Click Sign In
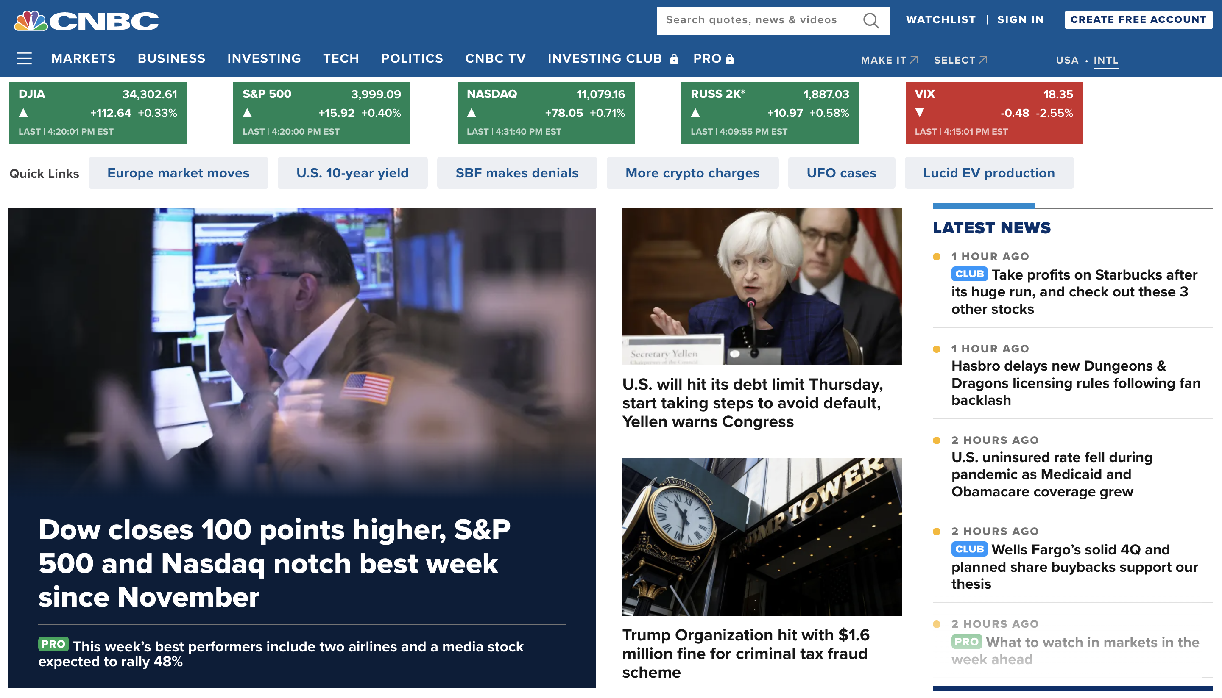Viewport: 1222px width, 698px height. (x=1020, y=19)
